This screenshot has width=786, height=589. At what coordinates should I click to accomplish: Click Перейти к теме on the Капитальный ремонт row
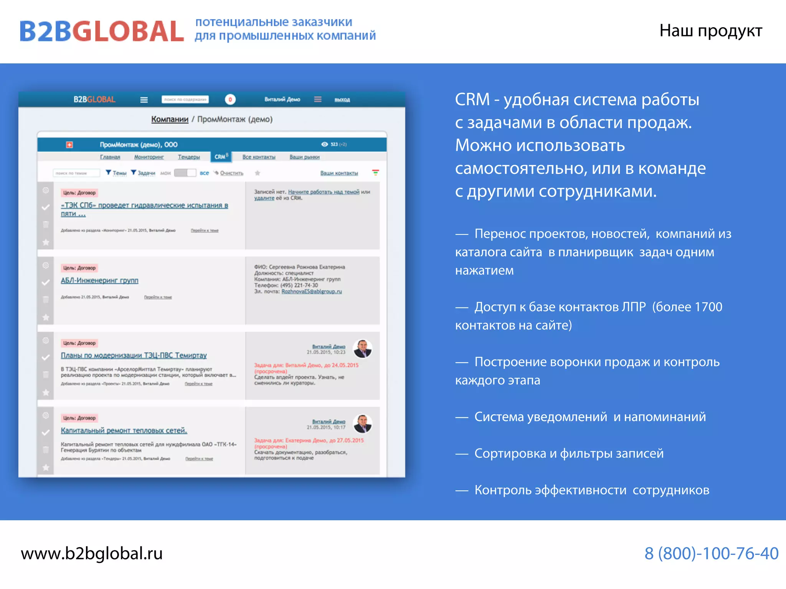coord(199,459)
